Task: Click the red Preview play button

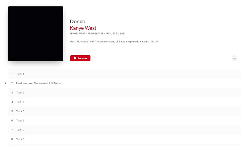Action: 80,58
